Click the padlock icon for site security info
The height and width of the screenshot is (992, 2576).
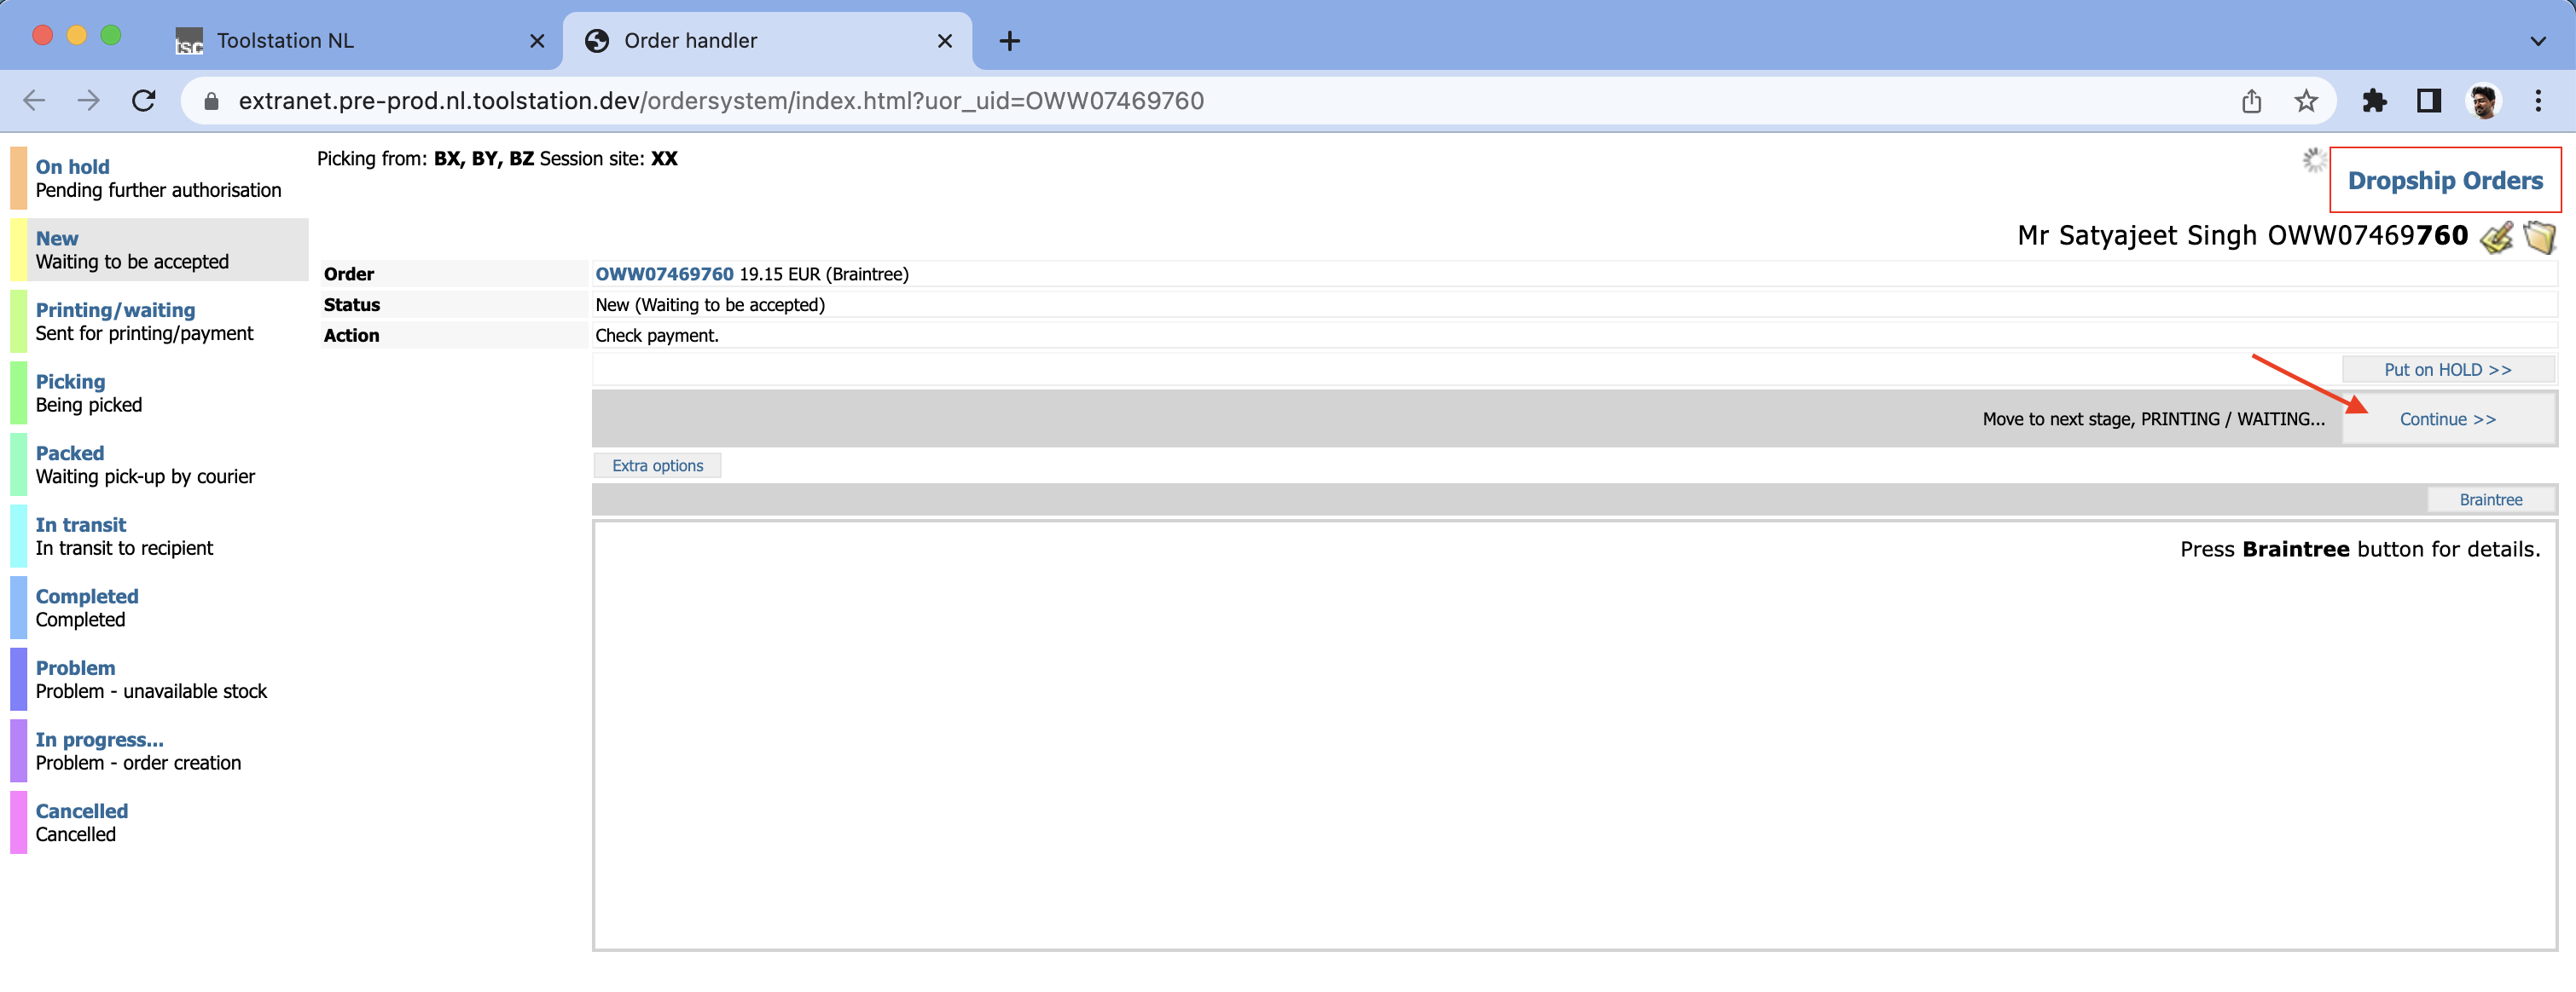(x=211, y=100)
